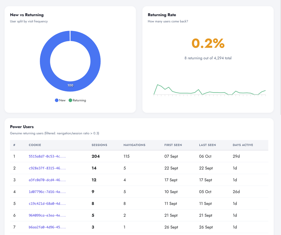The image size is (281, 235).
Task: Click last seen date 26 Sept
Action: 206,227
